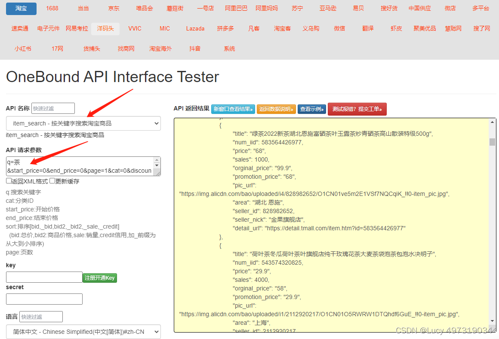Switch to the 找商网 tab
The width and height of the screenshot is (499, 339).
126,49
